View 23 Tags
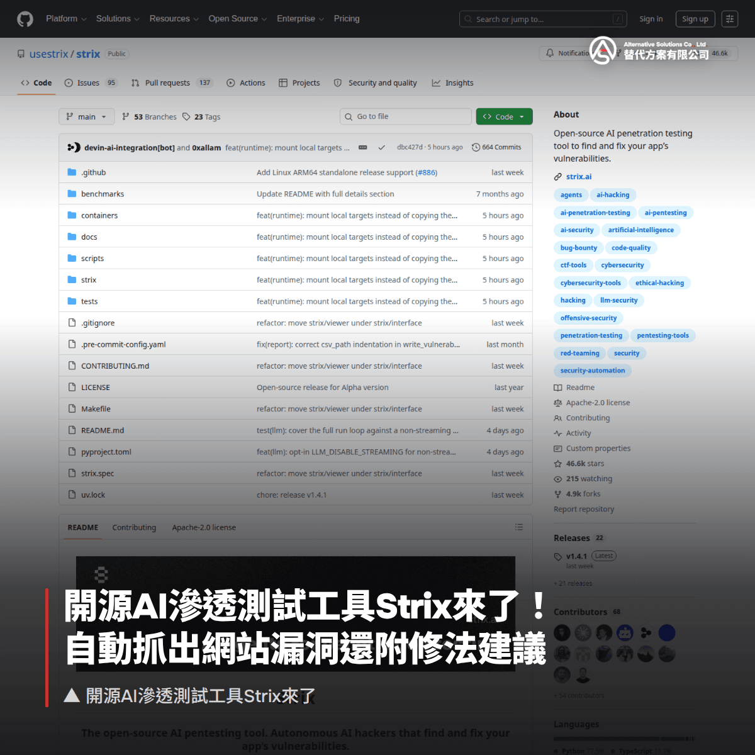 pos(202,117)
